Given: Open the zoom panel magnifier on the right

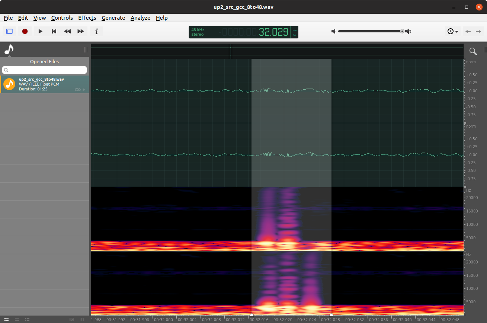Looking at the screenshot, I should tap(472, 51).
